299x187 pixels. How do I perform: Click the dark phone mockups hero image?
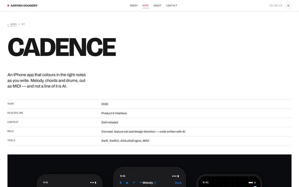pyautogui.click(x=149, y=171)
